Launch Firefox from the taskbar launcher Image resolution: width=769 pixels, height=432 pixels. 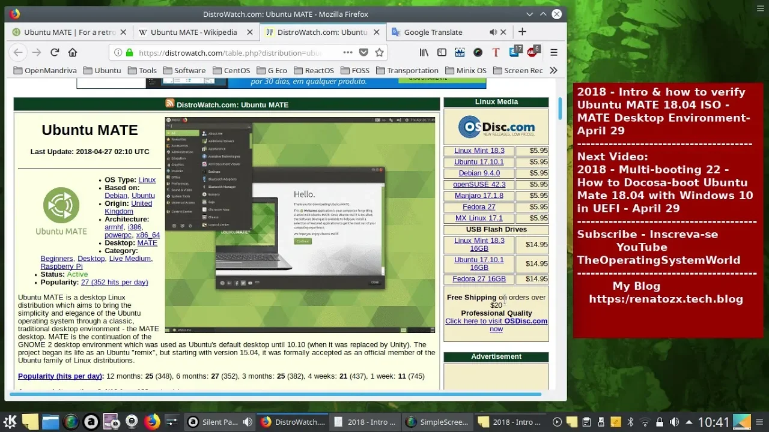point(152,422)
